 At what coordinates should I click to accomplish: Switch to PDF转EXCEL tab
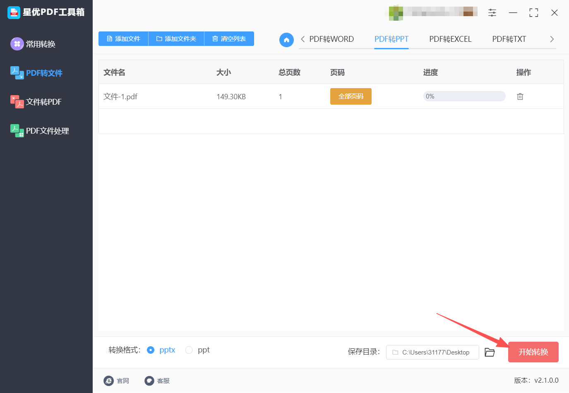click(450, 39)
